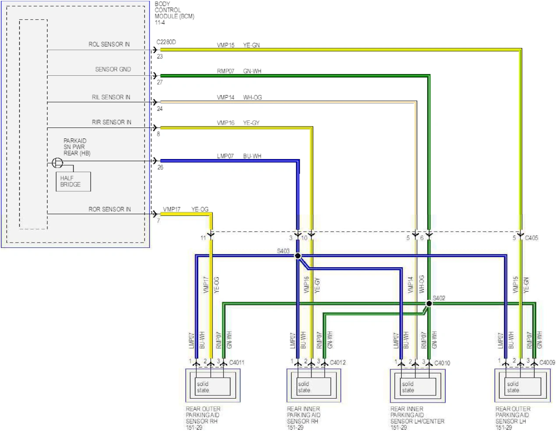Viewport: 556px width, 431px height.
Task: Select the C2280D connector label
Action: coord(166,42)
